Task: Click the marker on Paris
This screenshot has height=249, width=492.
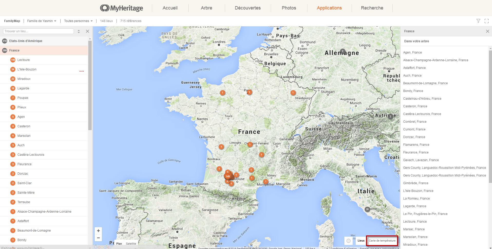Action: tap(249, 92)
